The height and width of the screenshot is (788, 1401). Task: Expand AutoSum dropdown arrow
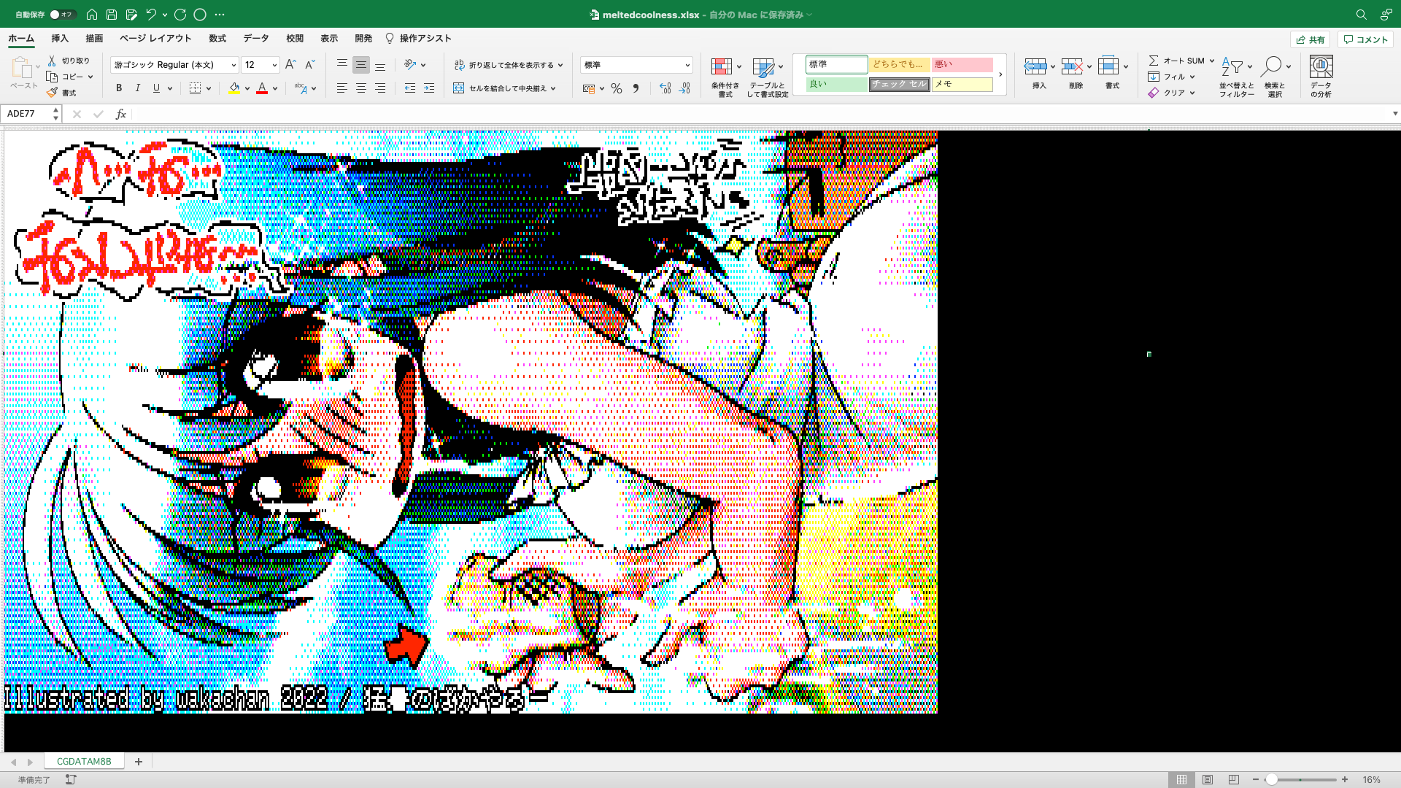1212,61
